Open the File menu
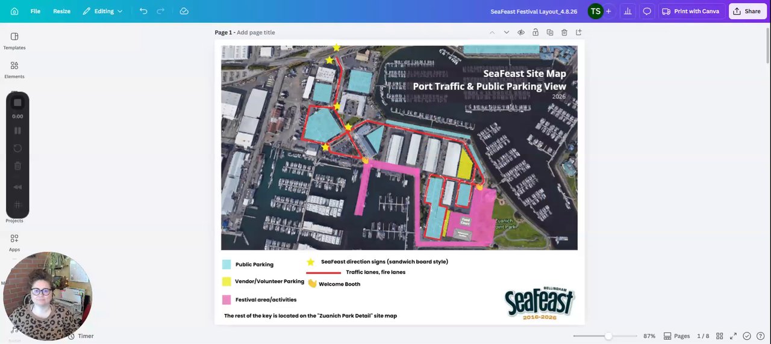The width and height of the screenshot is (771, 344). coord(36,11)
